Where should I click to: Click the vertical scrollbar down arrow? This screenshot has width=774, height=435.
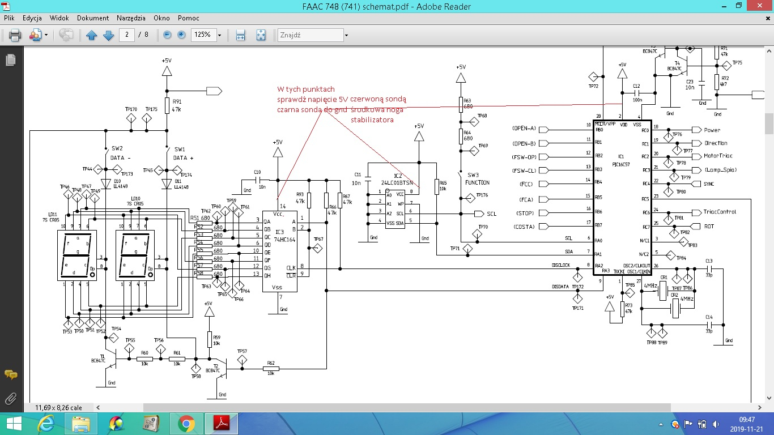coord(769,398)
